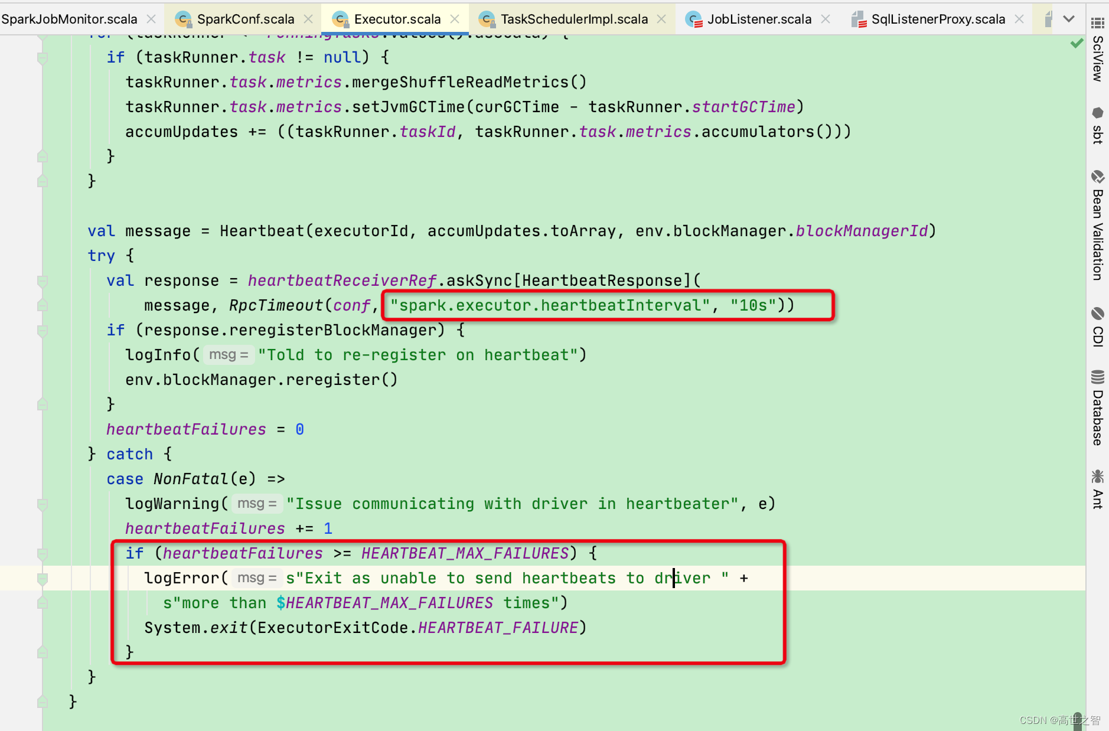Open the sbt tool window
Viewport: 1109px width, 731px height.
(1097, 126)
